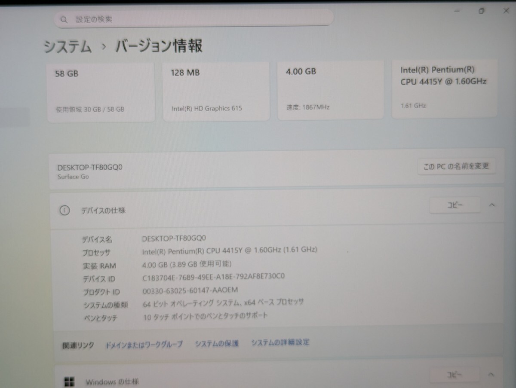Click the Windows の仕様 heading
Screen dimensions: 516x388
(x=112, y=382)
